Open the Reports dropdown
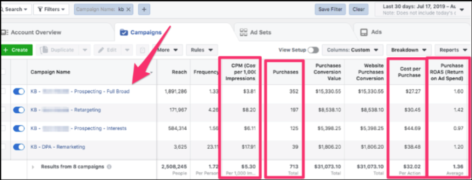472x180 pixels. pyautogui.click(x=453, y=50)
